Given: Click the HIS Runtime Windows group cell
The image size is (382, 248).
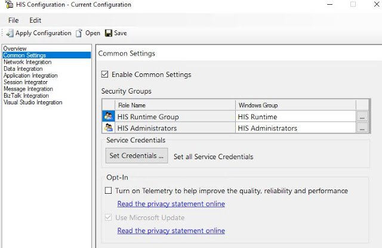Looking at the screenshot, I should tap(295, 117).
